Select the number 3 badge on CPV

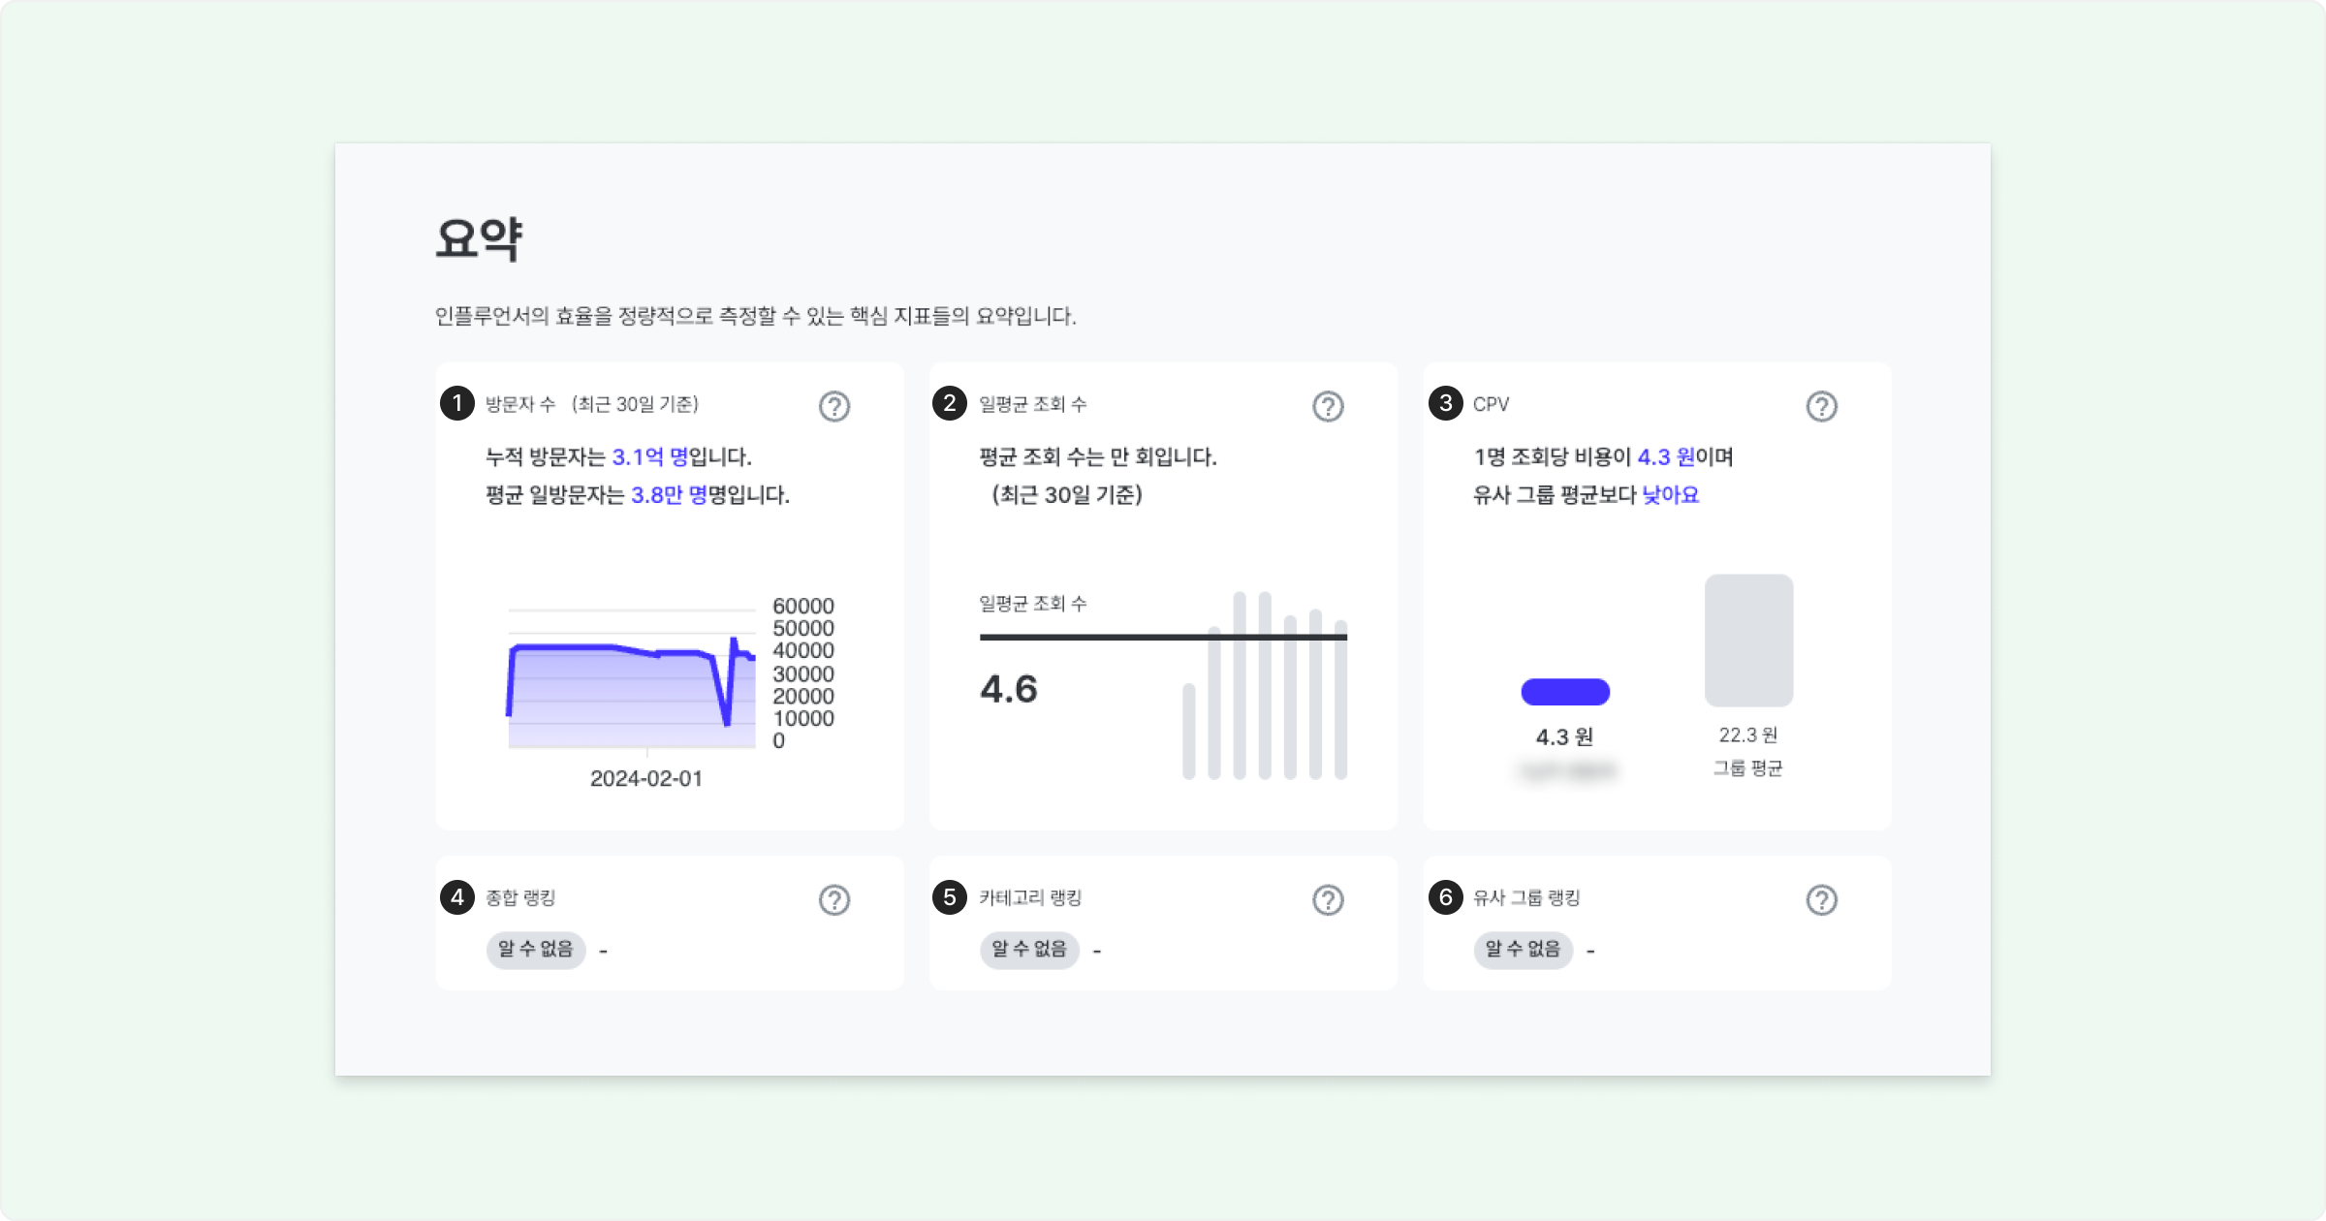(1445, 403)
